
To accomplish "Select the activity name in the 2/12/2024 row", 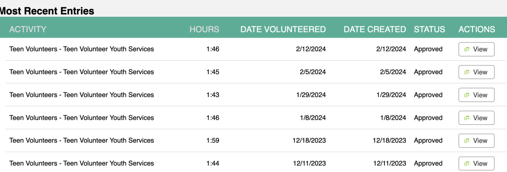I will [x=82, y=49].
